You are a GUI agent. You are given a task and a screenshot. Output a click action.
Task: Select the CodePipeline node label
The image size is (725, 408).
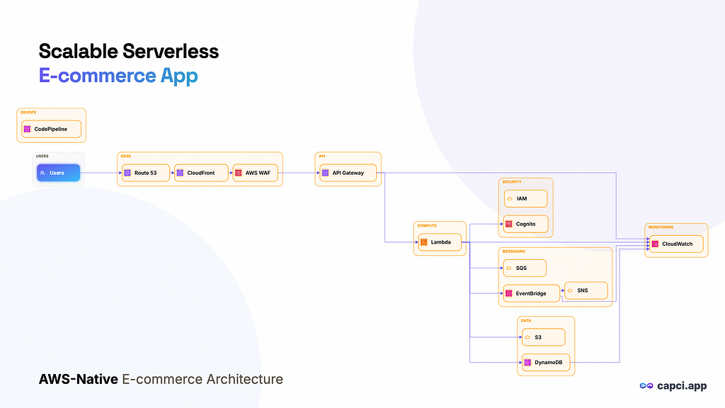coord(51,129)
